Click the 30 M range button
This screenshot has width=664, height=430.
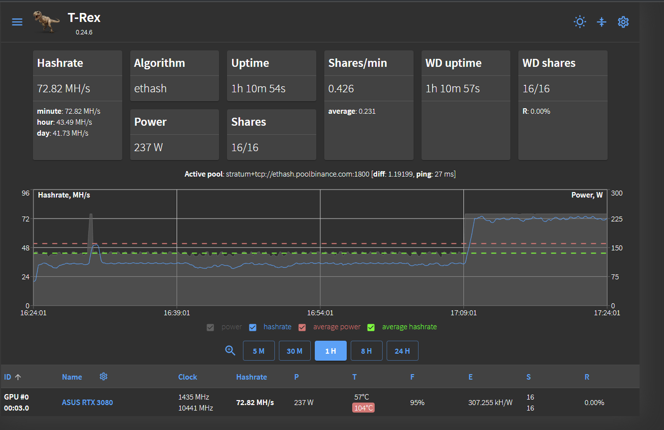tap(294, 350)
